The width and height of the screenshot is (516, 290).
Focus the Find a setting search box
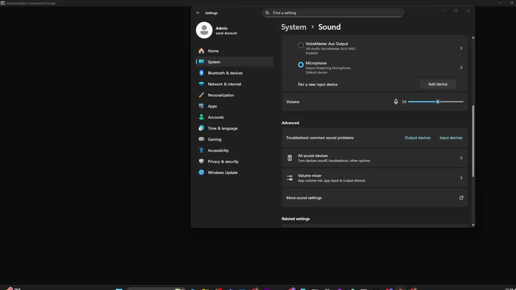click(335, 13)
